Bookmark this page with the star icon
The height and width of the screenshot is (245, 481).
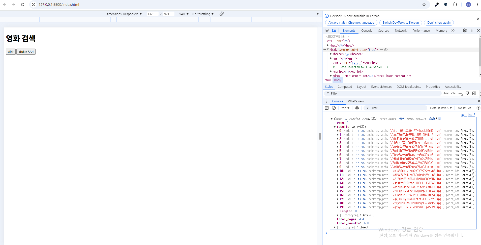pos(424,5)
